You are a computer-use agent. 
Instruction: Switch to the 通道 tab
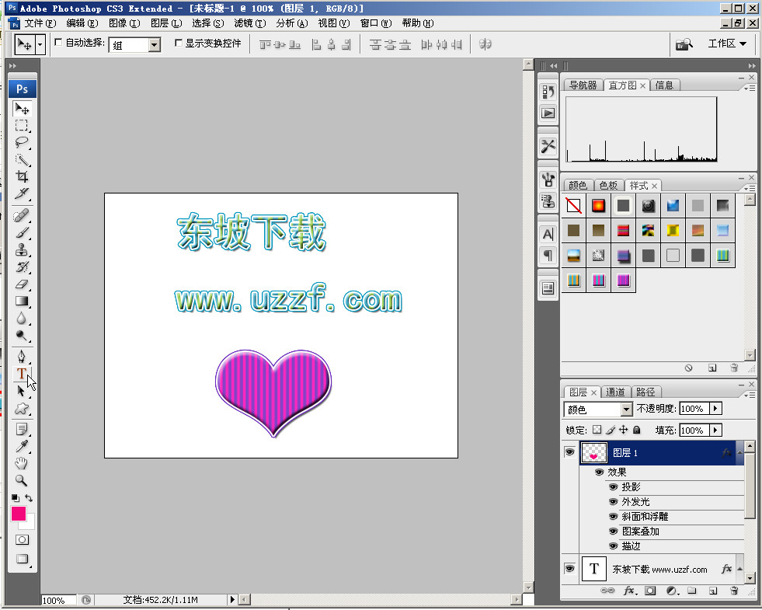tap(616, 392)
